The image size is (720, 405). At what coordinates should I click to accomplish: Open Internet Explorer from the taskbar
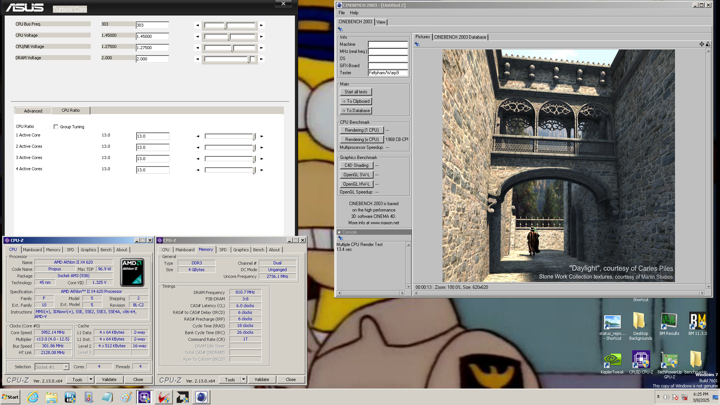(x=33, y=397)
